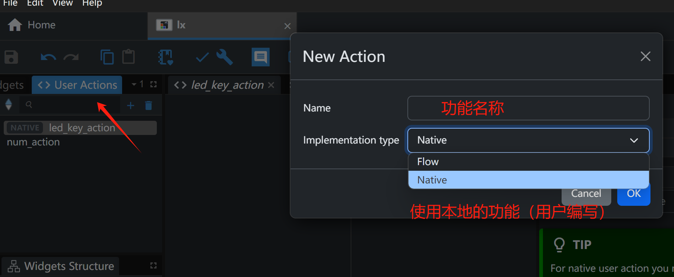This screenshot has height=277, width=674.
Task: Add new user action with plus icon
Action: tap(130, 106)
